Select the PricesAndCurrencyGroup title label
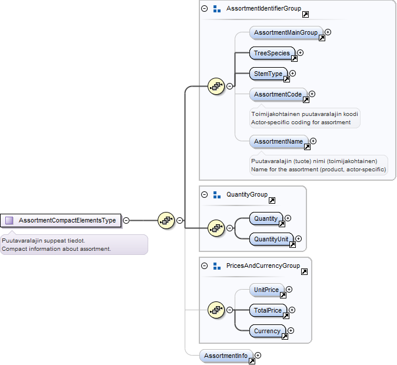This screenshot has width=397, height=365. tap(263, 266)
